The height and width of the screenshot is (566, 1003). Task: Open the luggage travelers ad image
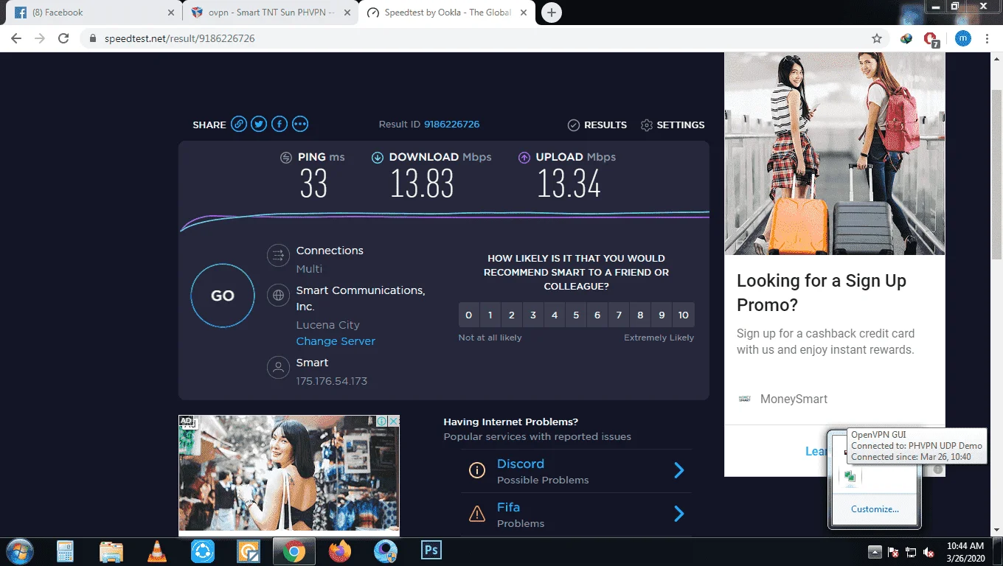pos(834,154)
